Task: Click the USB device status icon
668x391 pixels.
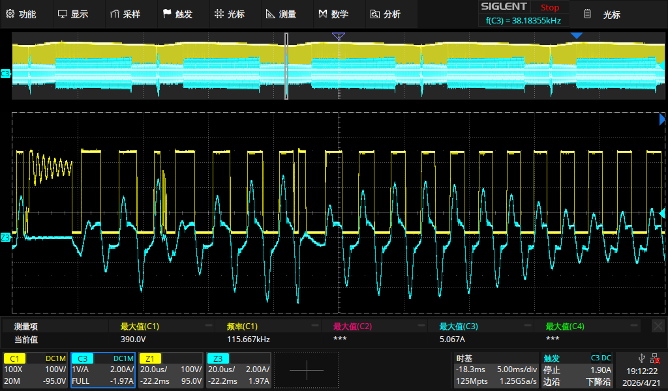Action: 642,358
